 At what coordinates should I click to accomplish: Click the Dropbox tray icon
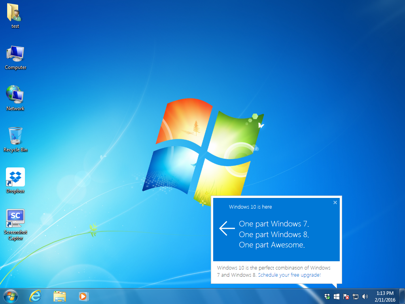point(327,296)
